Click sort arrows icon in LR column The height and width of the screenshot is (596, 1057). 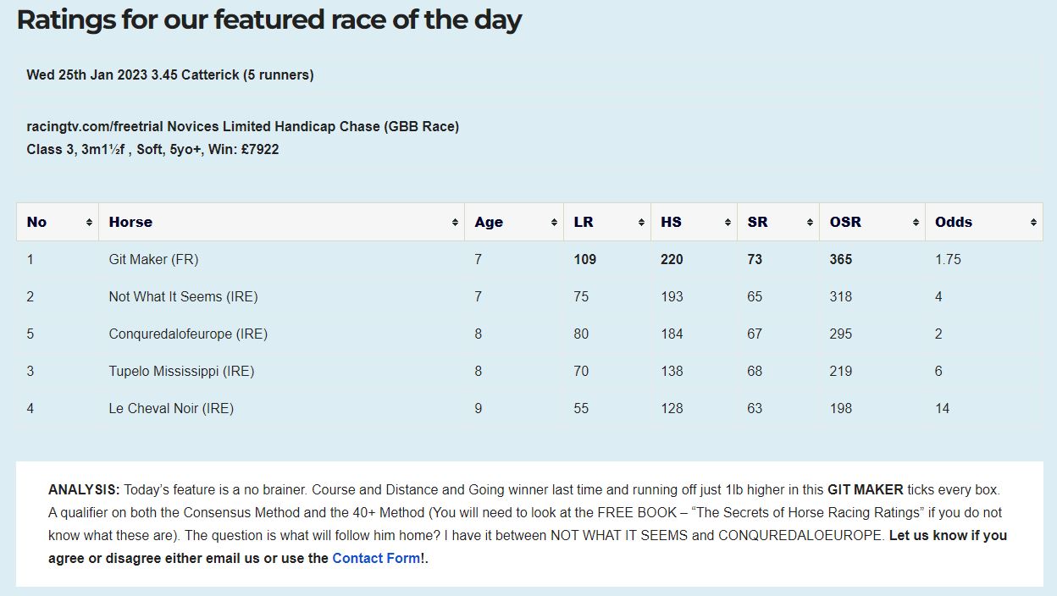click(641, 223)
